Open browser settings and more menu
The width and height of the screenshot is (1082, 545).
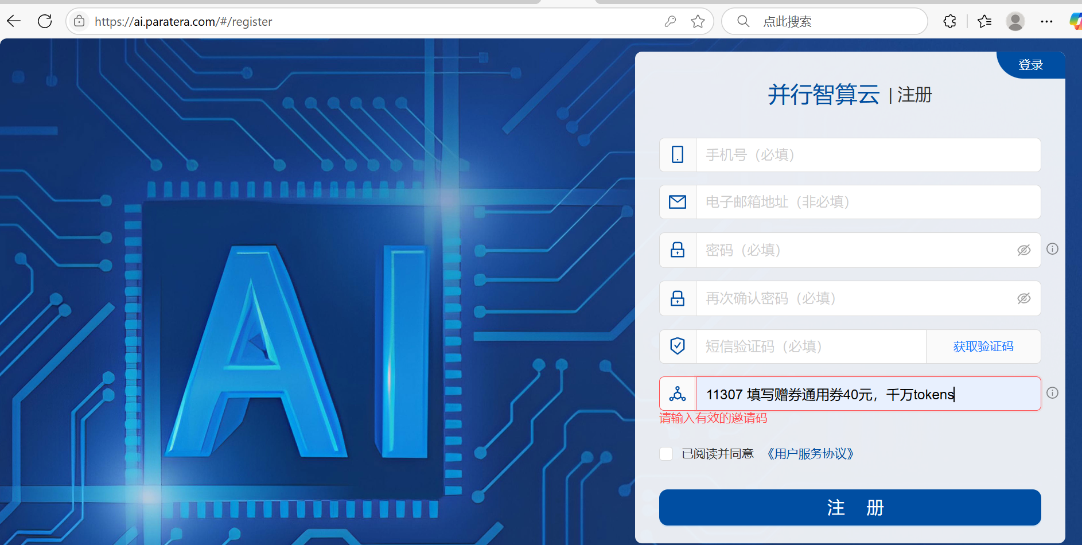point(1046,21)
